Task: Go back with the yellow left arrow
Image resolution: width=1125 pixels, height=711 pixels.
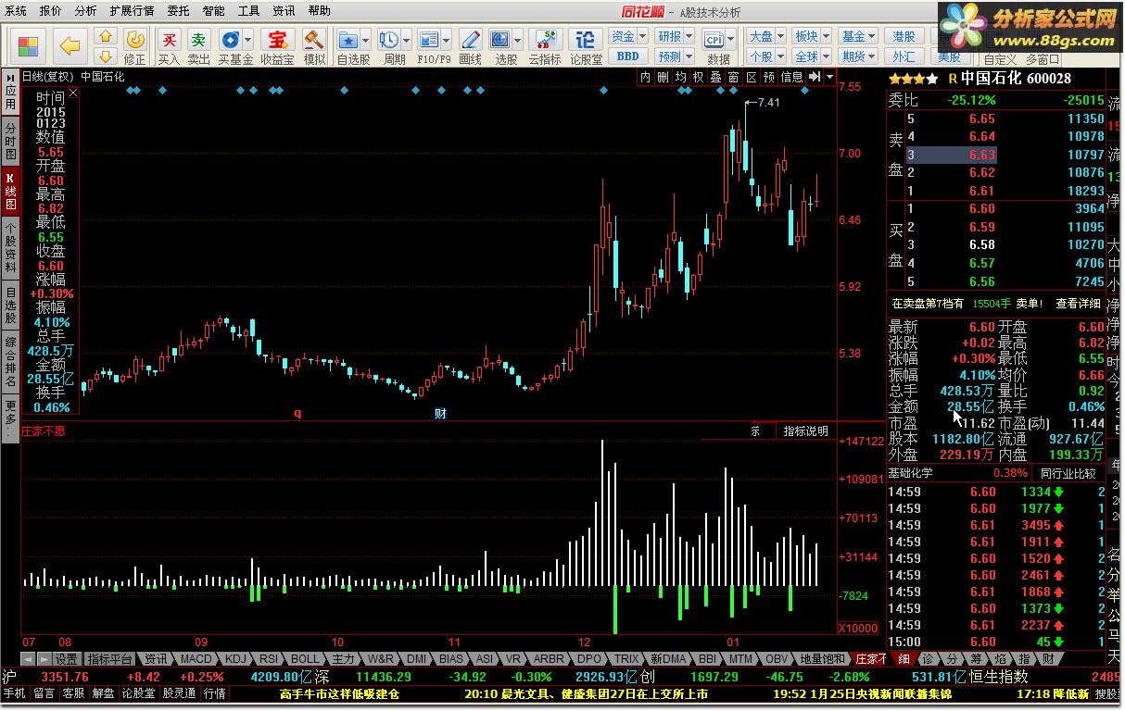Action: 70,44
